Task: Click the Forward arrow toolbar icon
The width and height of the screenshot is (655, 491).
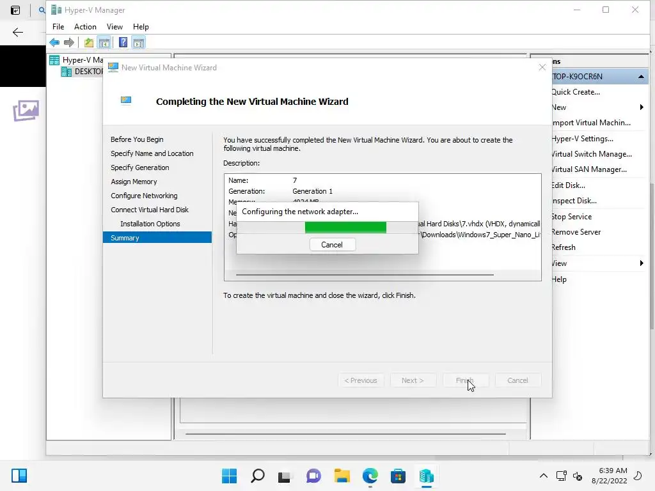Action: click(69, 42)
